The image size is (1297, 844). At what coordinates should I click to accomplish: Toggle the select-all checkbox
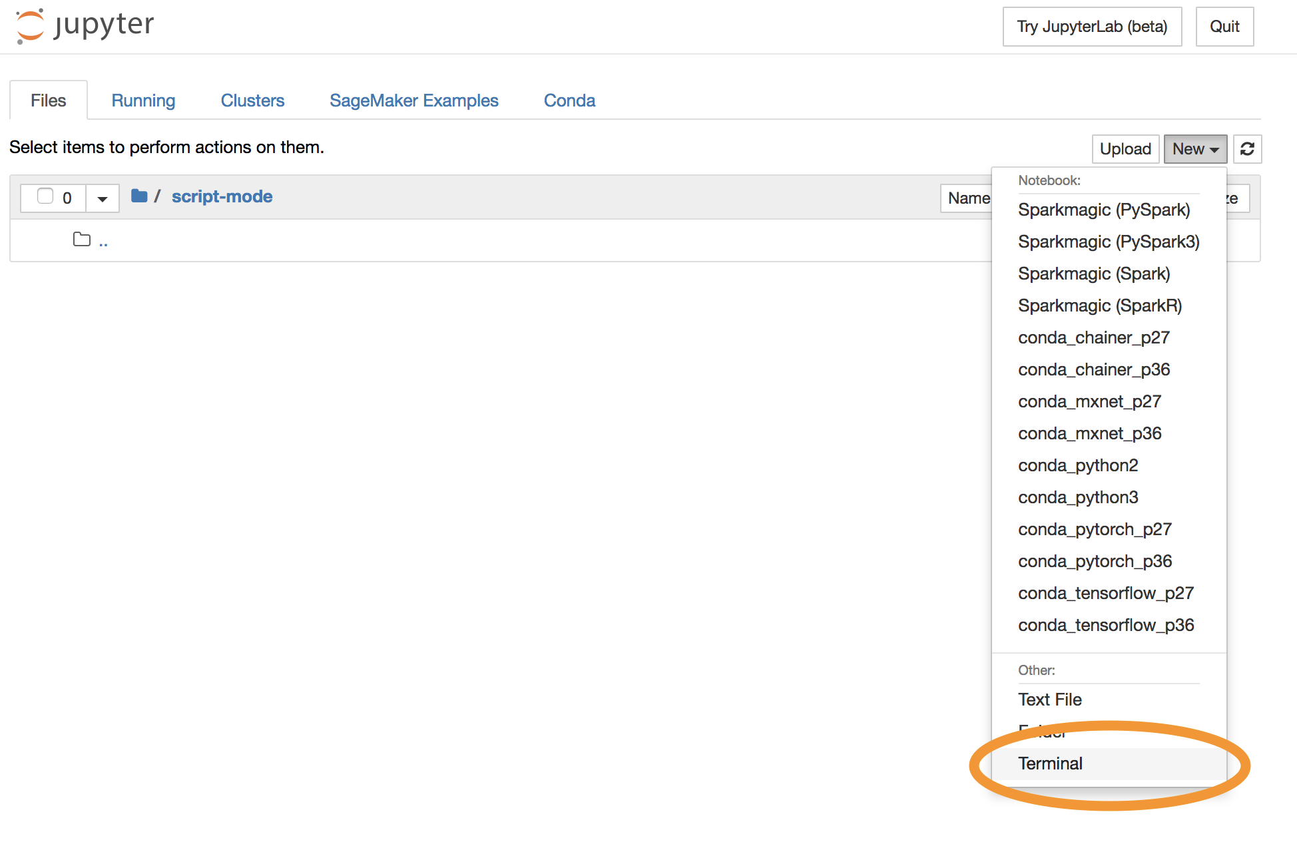(x=45, y=196)
